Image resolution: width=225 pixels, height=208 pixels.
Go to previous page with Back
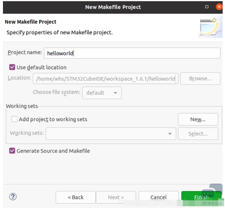point(75,197)
